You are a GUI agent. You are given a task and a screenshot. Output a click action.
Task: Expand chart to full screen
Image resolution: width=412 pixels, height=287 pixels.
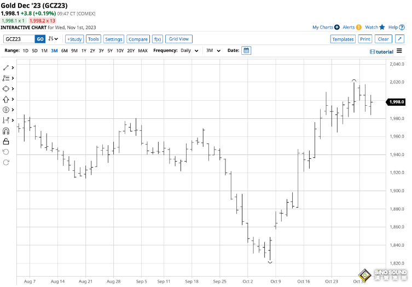pyautogui.click(x=400, y=39)
